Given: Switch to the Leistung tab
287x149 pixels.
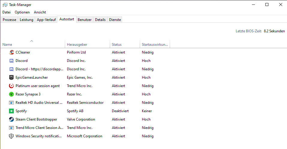Looking at the screenshot, I should 26,20.
